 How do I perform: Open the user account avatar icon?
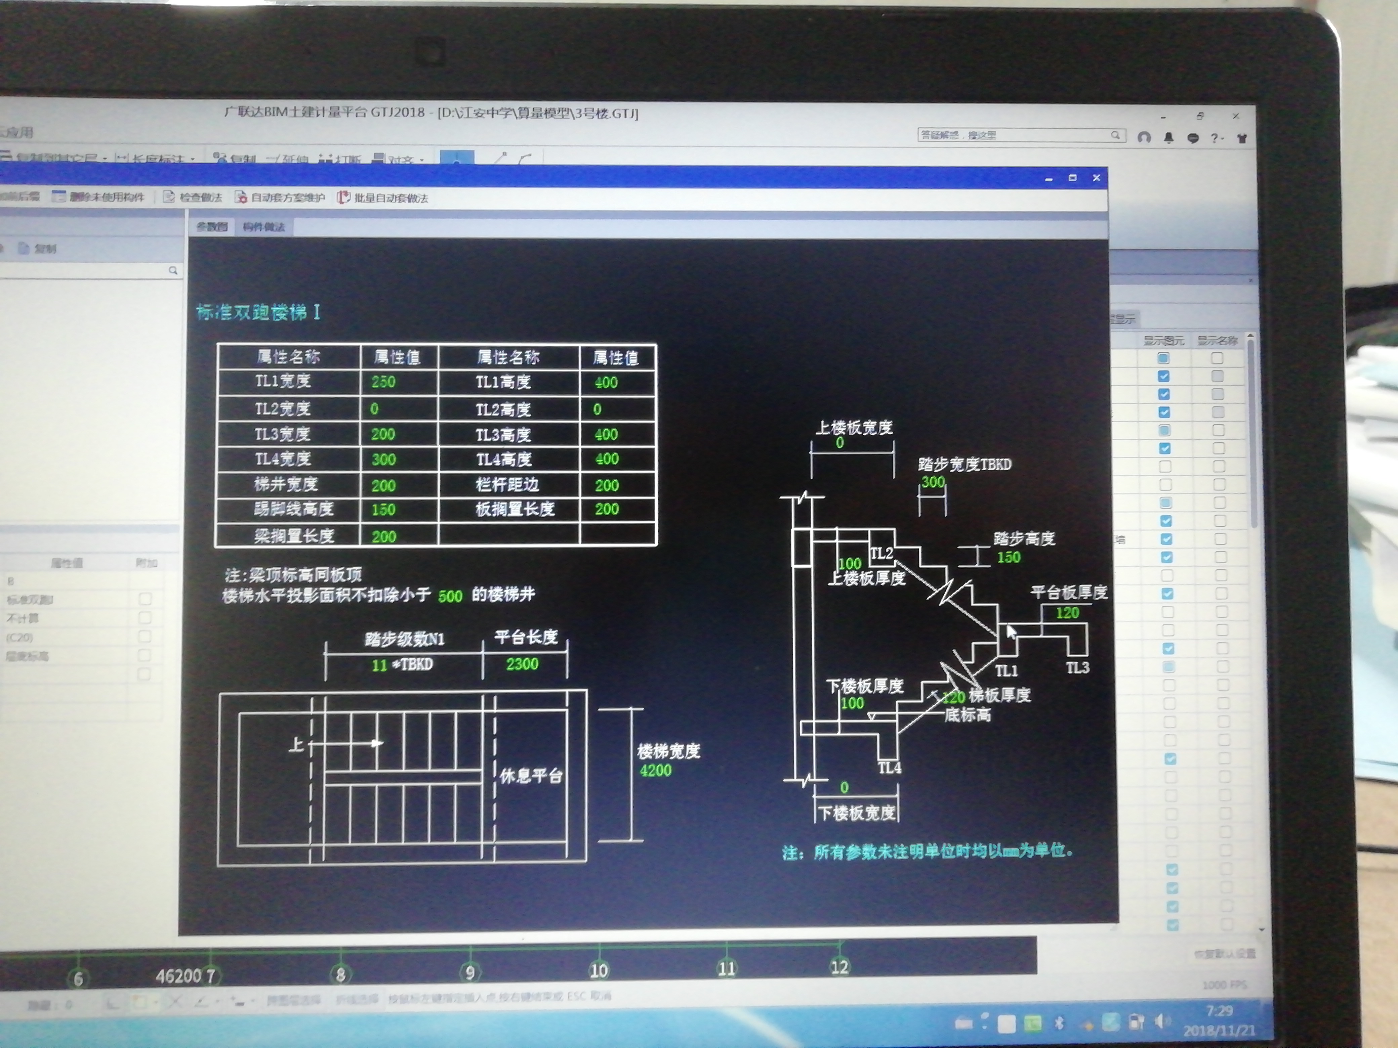click(x=1144, y=137)
